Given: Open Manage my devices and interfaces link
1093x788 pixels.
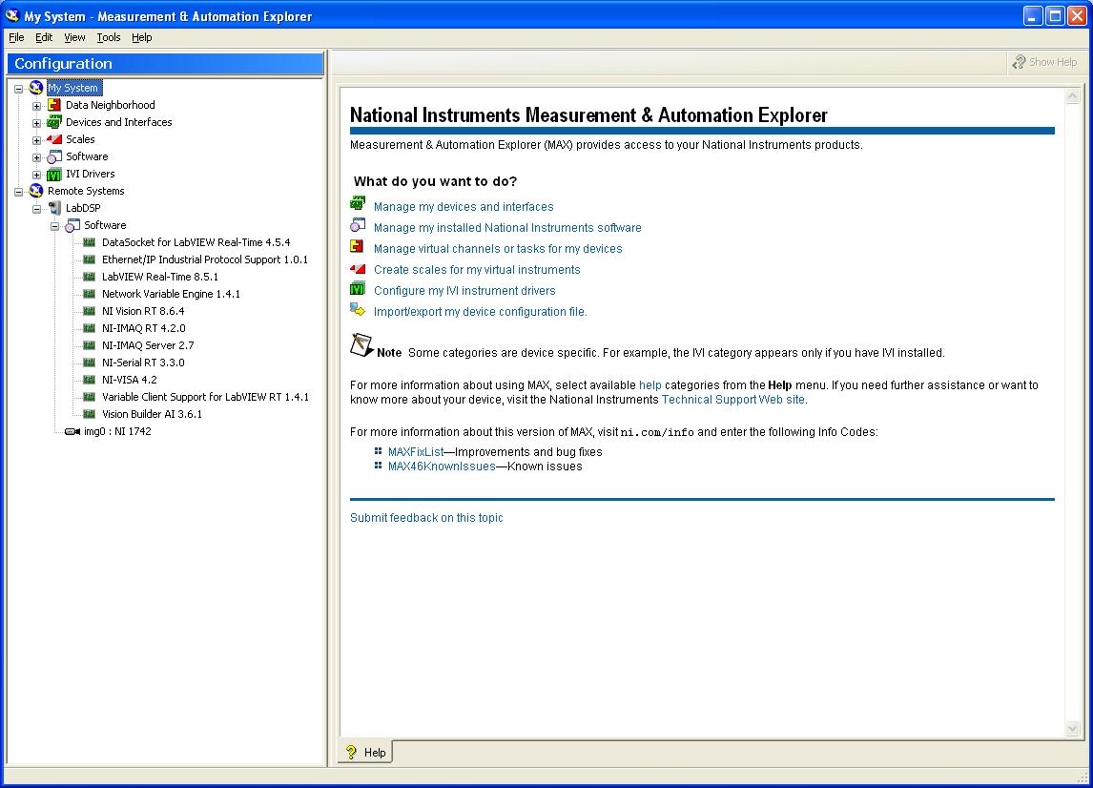Looking at the screenshot, I should (464, 207).
